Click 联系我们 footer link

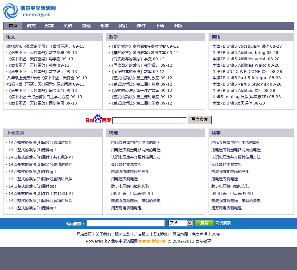click(x=161, y=234)
